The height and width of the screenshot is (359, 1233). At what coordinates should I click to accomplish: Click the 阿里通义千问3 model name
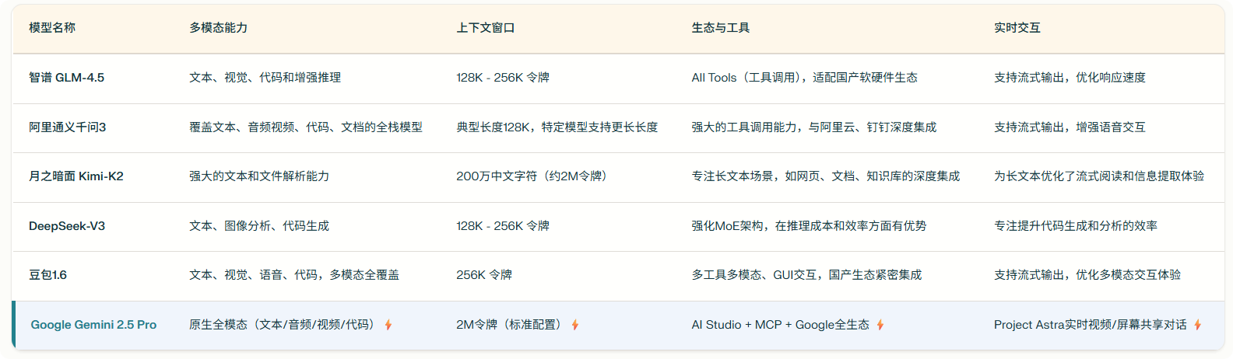pyautogui.click(x=67, y=127)
